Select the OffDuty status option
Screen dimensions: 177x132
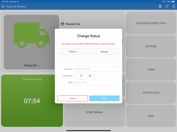point(73,52)
